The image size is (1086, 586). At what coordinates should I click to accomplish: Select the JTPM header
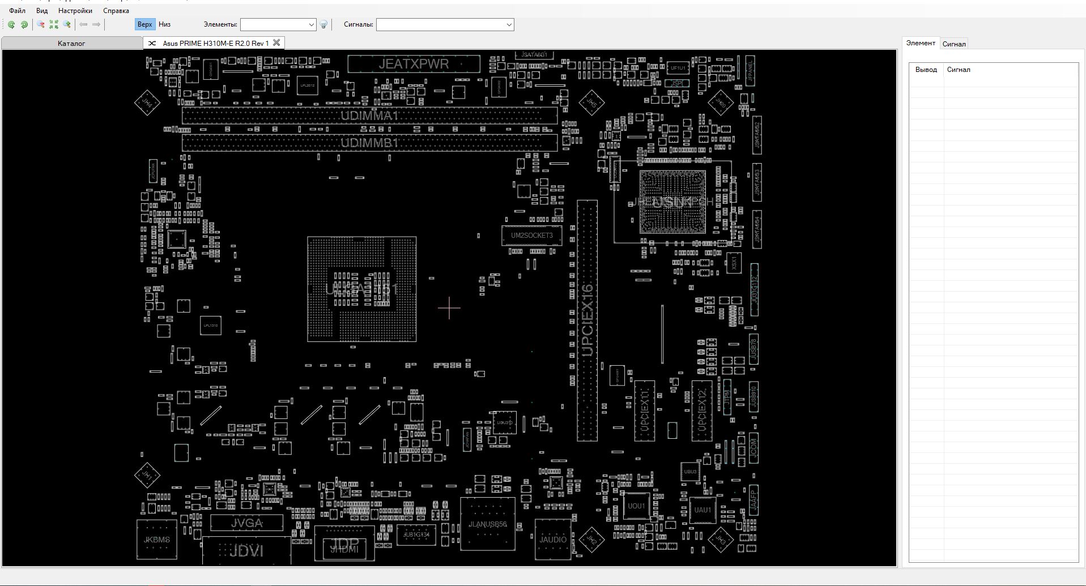click(x=727, y=396)
